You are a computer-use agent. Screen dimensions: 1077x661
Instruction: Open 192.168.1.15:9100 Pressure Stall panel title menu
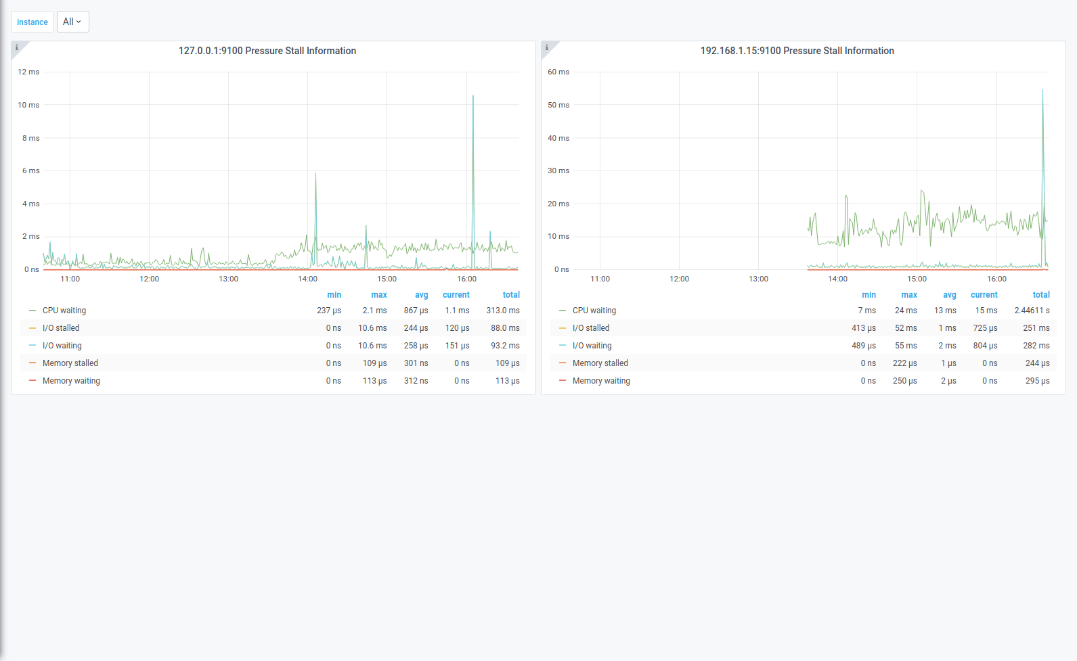797,51
